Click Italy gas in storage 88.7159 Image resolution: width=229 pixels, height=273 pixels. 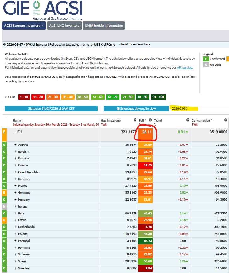point(131,213)
